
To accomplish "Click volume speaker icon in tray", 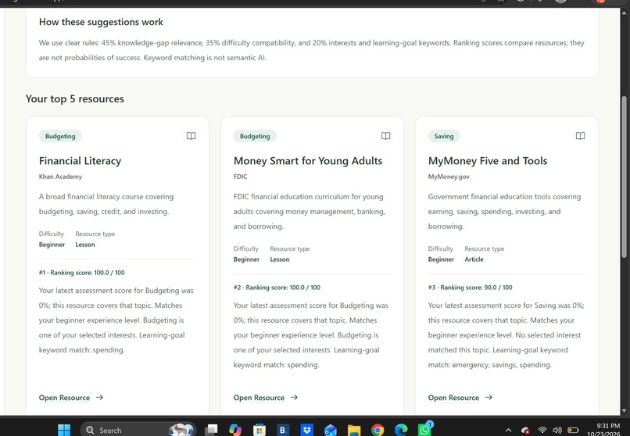I will coord(557,430).
